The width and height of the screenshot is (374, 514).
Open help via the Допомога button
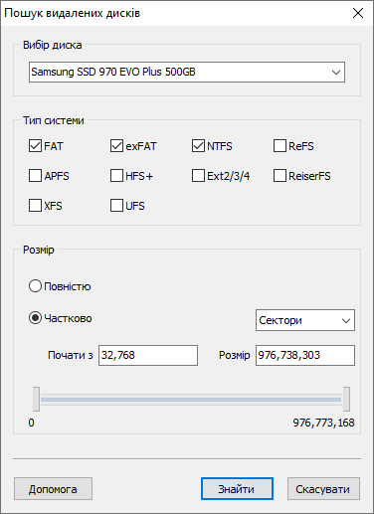(x=53, y=489)
